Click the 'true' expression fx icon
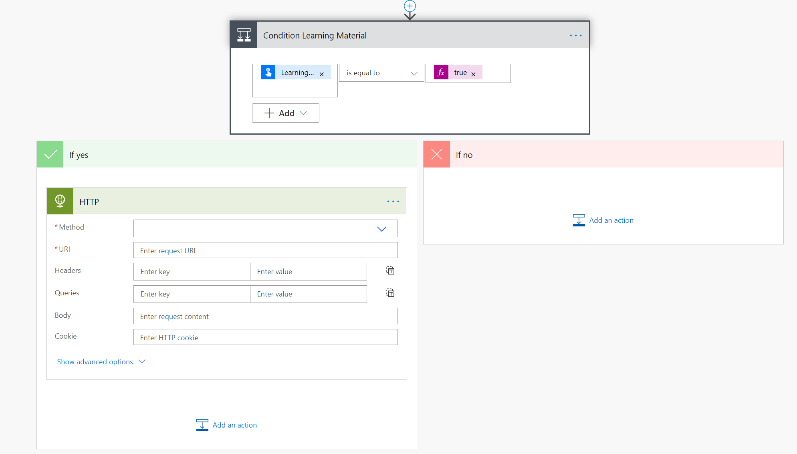The height and width of the screenshot is (454, 797). (441, 72)
